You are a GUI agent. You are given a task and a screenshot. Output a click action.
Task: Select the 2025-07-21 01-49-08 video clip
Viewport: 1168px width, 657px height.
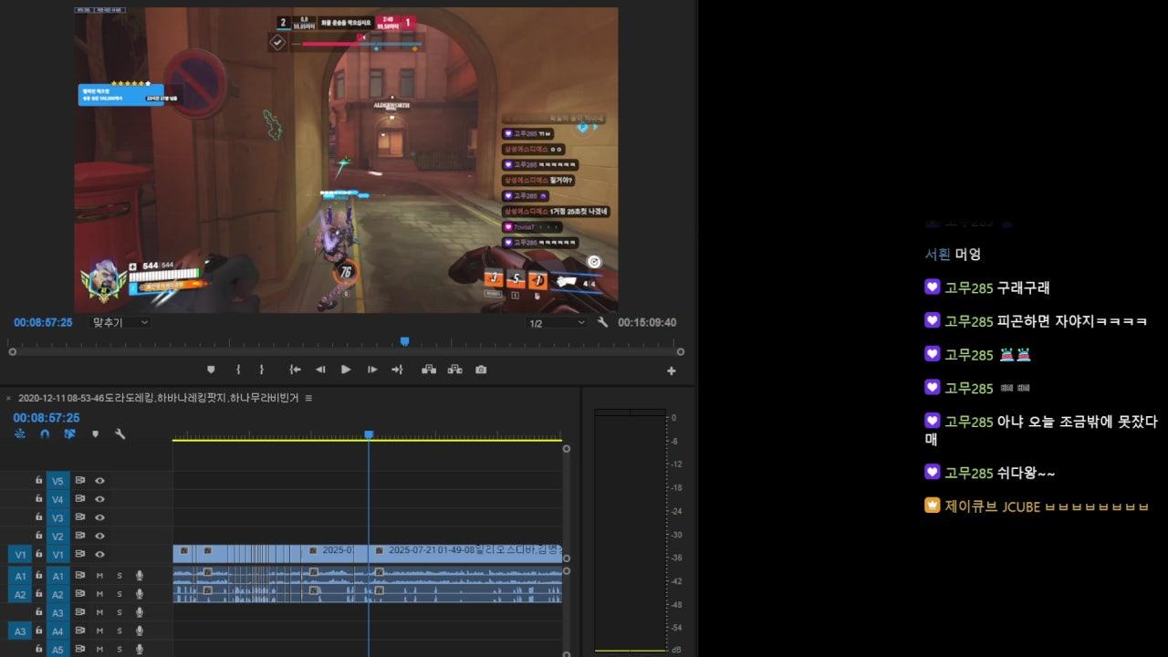click(x=465, y=553)
